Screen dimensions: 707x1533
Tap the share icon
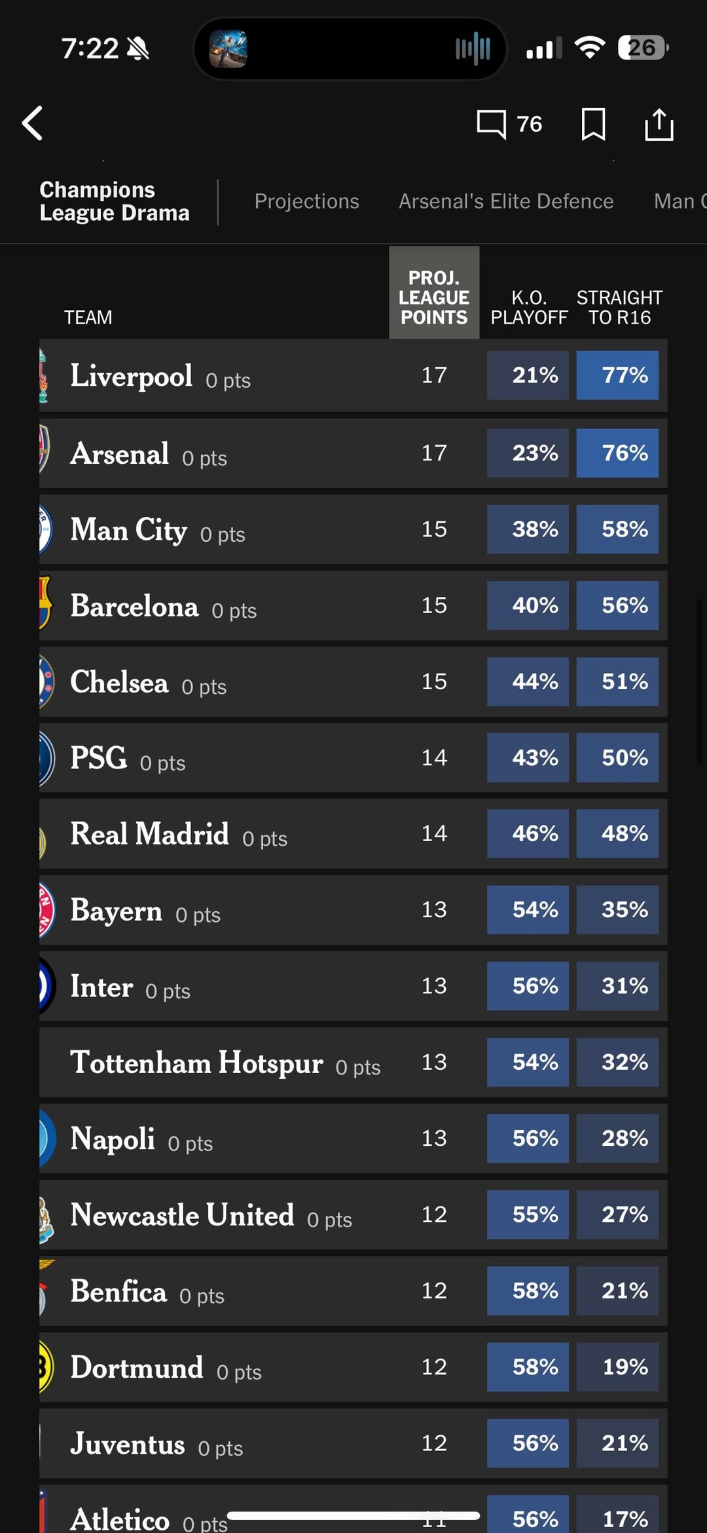point(659,124)
